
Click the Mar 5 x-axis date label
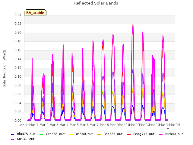tap(74, 125)
